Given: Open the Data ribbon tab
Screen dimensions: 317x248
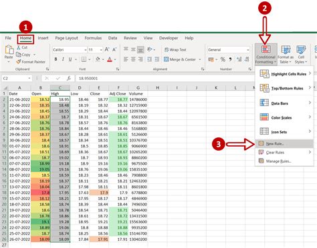Looking at the screenshot, I should pos(112,38).
